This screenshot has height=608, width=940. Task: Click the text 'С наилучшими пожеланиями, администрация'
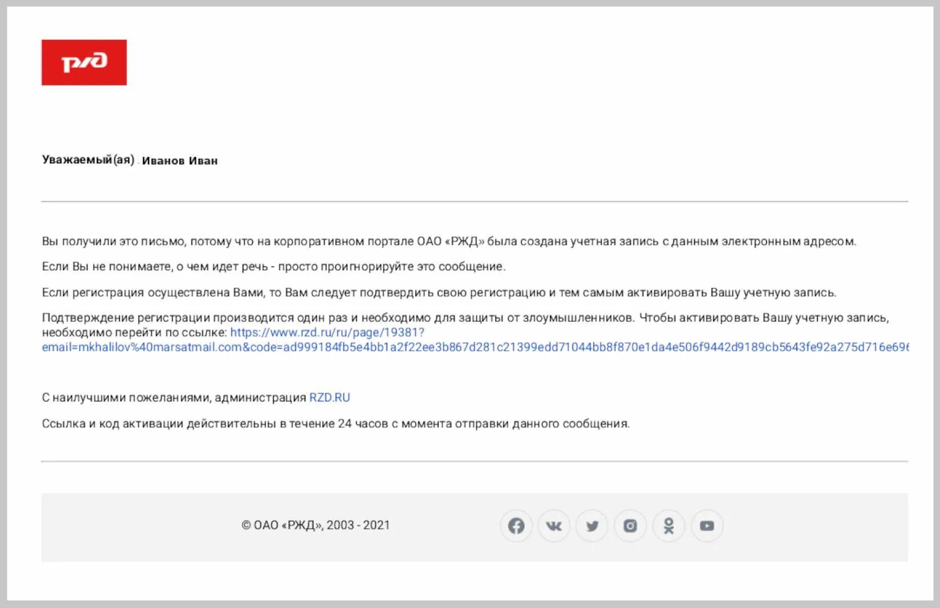(x=174, y=397)
